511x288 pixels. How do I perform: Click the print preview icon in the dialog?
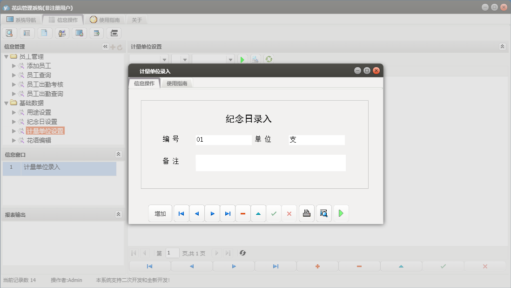tap(323, 213)
